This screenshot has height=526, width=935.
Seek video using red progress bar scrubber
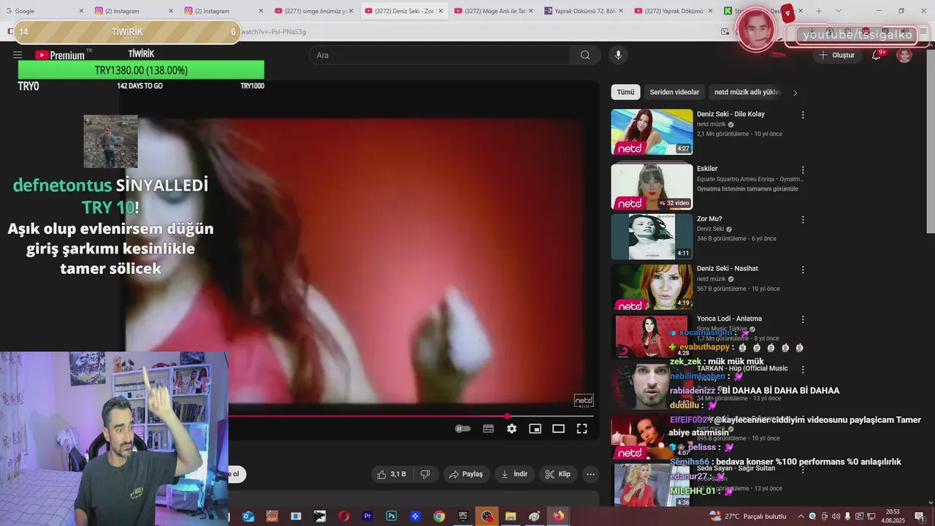(x=507, y=416)
